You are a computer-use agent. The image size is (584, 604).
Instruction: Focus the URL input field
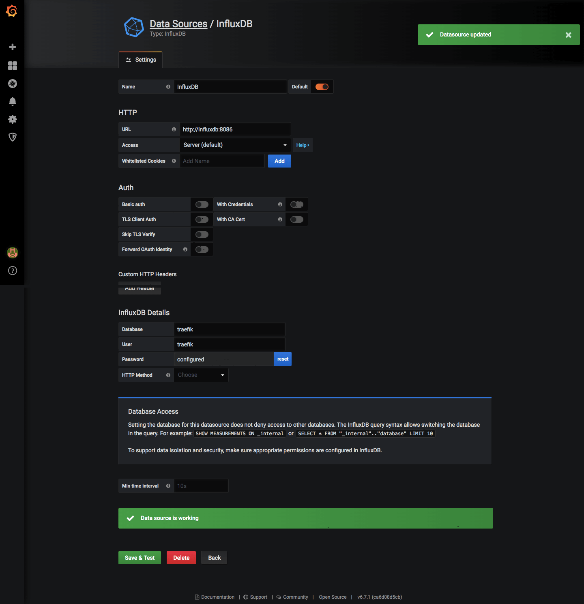pos(235,129)
